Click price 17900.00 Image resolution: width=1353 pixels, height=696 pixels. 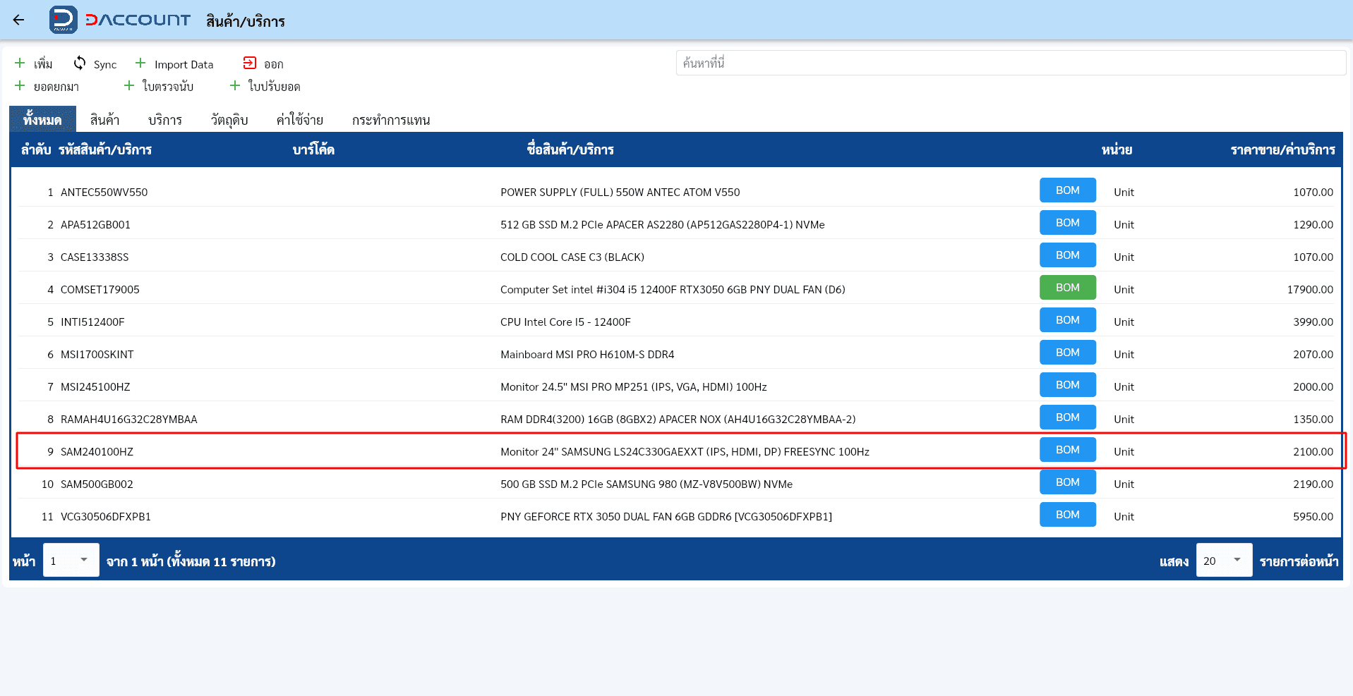1310,290
